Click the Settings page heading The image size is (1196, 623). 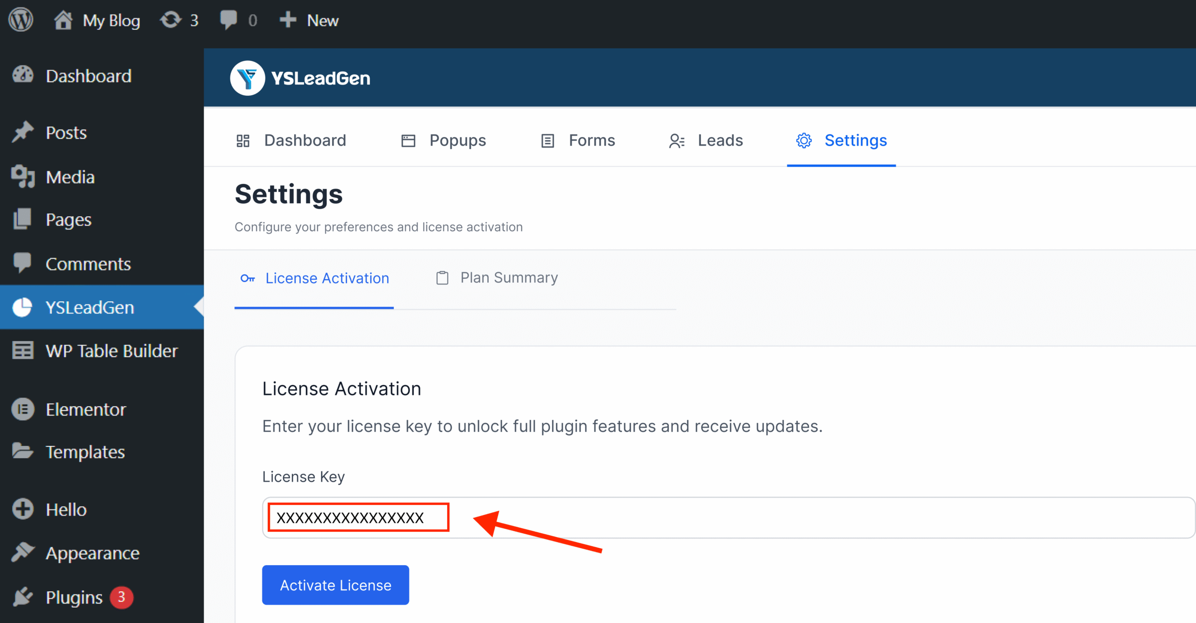tap(289, 194)
